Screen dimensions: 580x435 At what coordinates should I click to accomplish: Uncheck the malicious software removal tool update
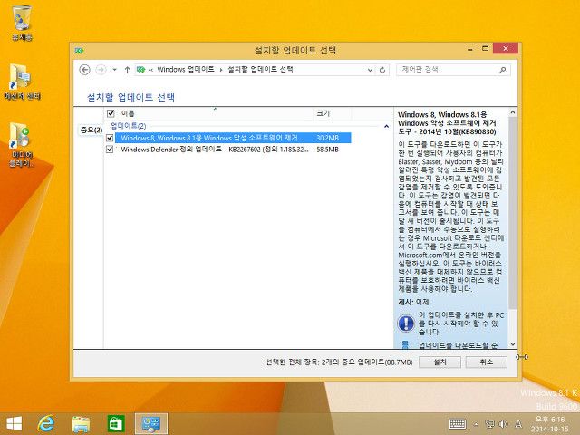click(x=110, y=138)
